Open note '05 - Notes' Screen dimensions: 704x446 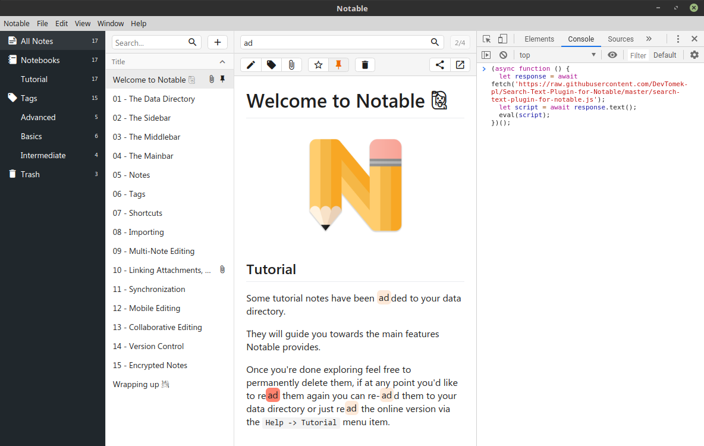pos(169,175)
